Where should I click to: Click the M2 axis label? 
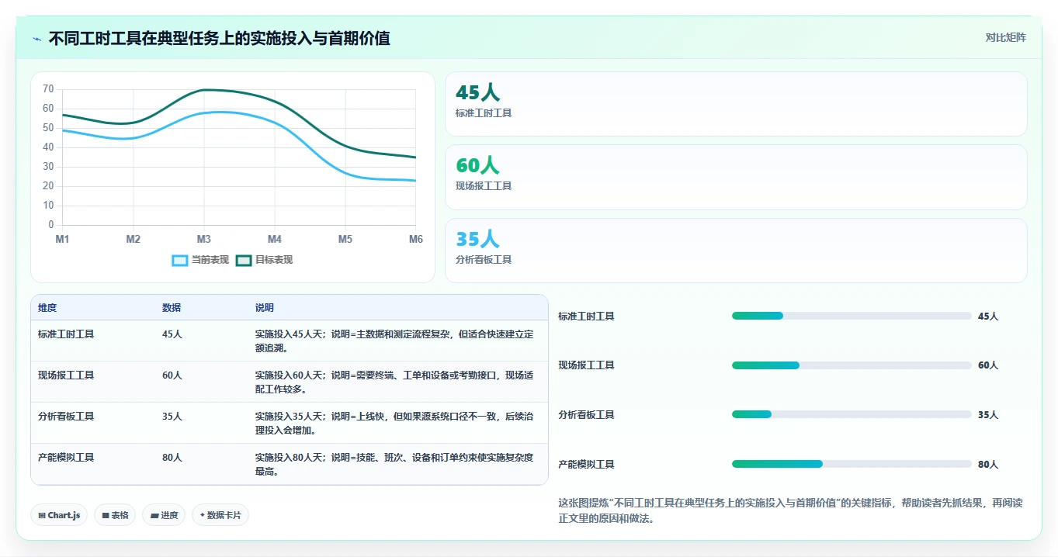pos(134,239)
